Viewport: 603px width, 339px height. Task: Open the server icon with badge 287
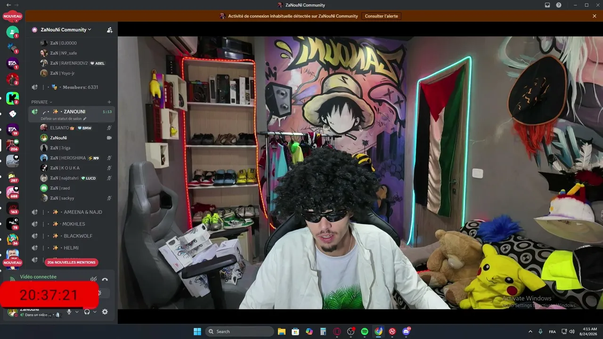coord(13,177)
